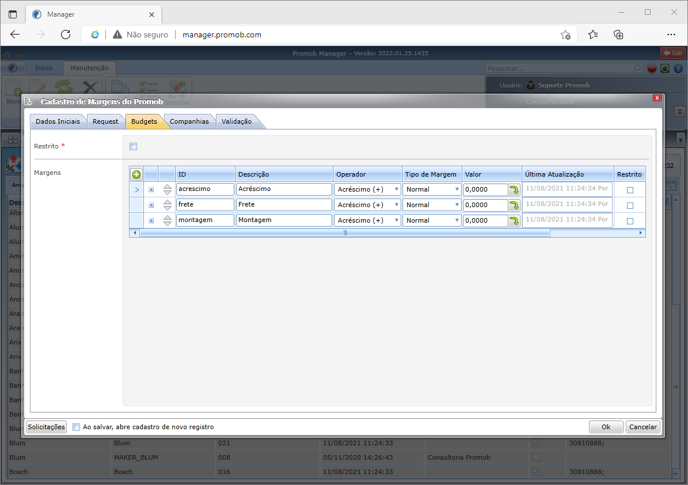Image resolution: width=688 pixels, height=485 pixels.
Task: Click the Solicitações button
Action: [46, 427]
